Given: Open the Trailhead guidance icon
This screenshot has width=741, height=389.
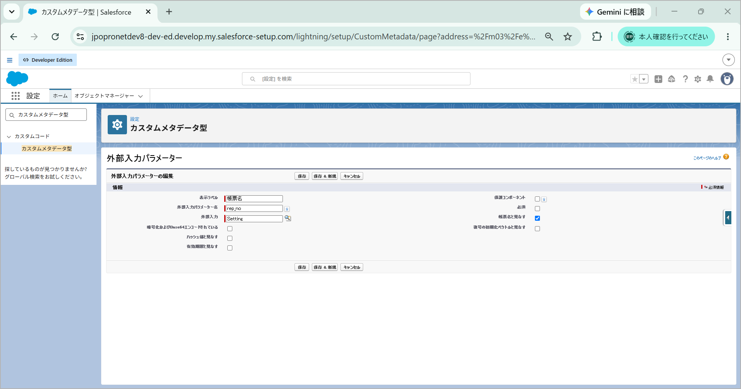Looking at the screenshot, I should coord(672,79).
